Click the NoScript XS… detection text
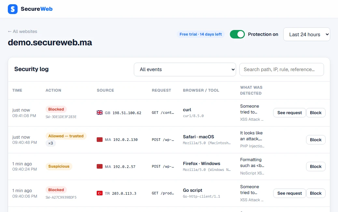 point(252,173)
